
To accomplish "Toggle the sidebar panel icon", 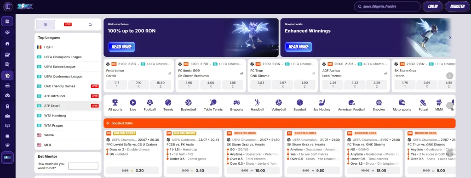I will click(7, 6).
